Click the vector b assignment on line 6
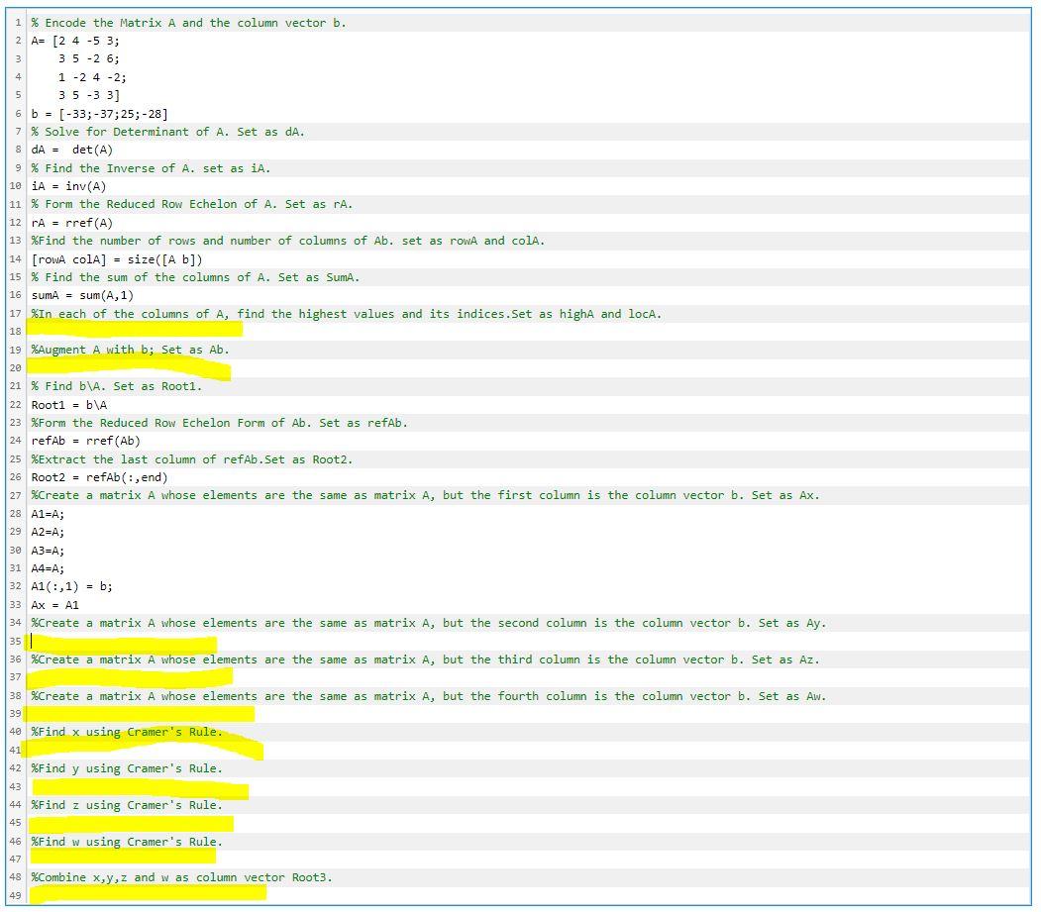1041x912 pixels. click(x=99, y=113)
